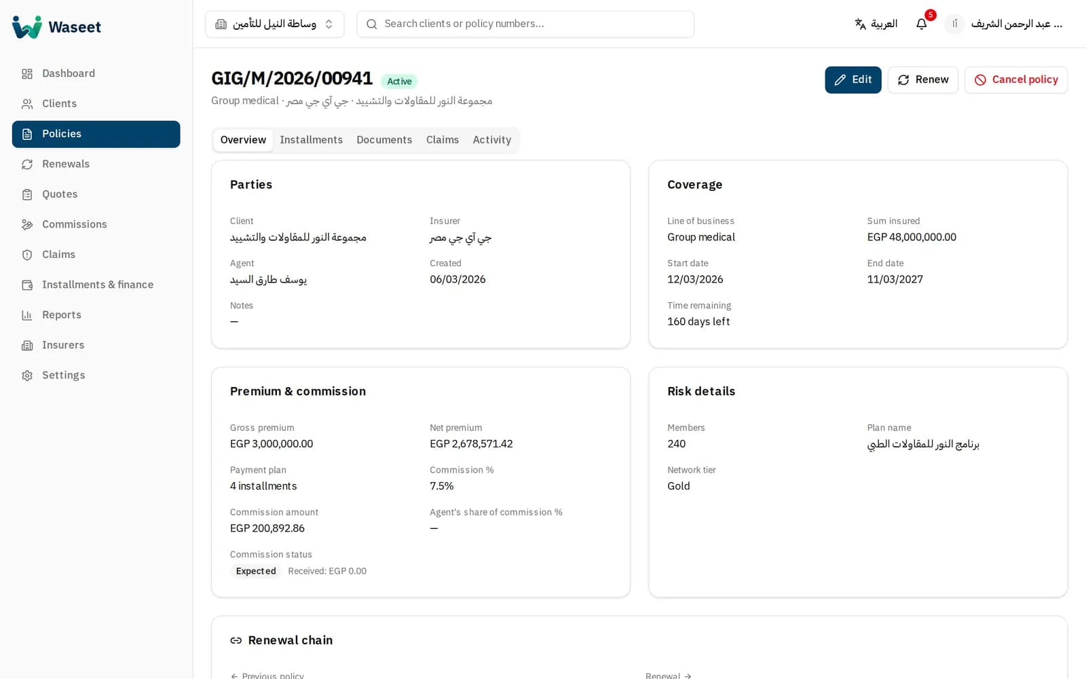Open Clients via its people icon
This screenshot has width=1086, height=679.
pyautogui.click(x=27, y=104)
